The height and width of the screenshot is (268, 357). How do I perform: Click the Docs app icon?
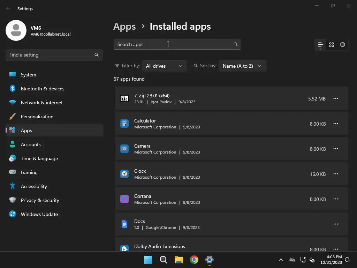pos(124,224)
